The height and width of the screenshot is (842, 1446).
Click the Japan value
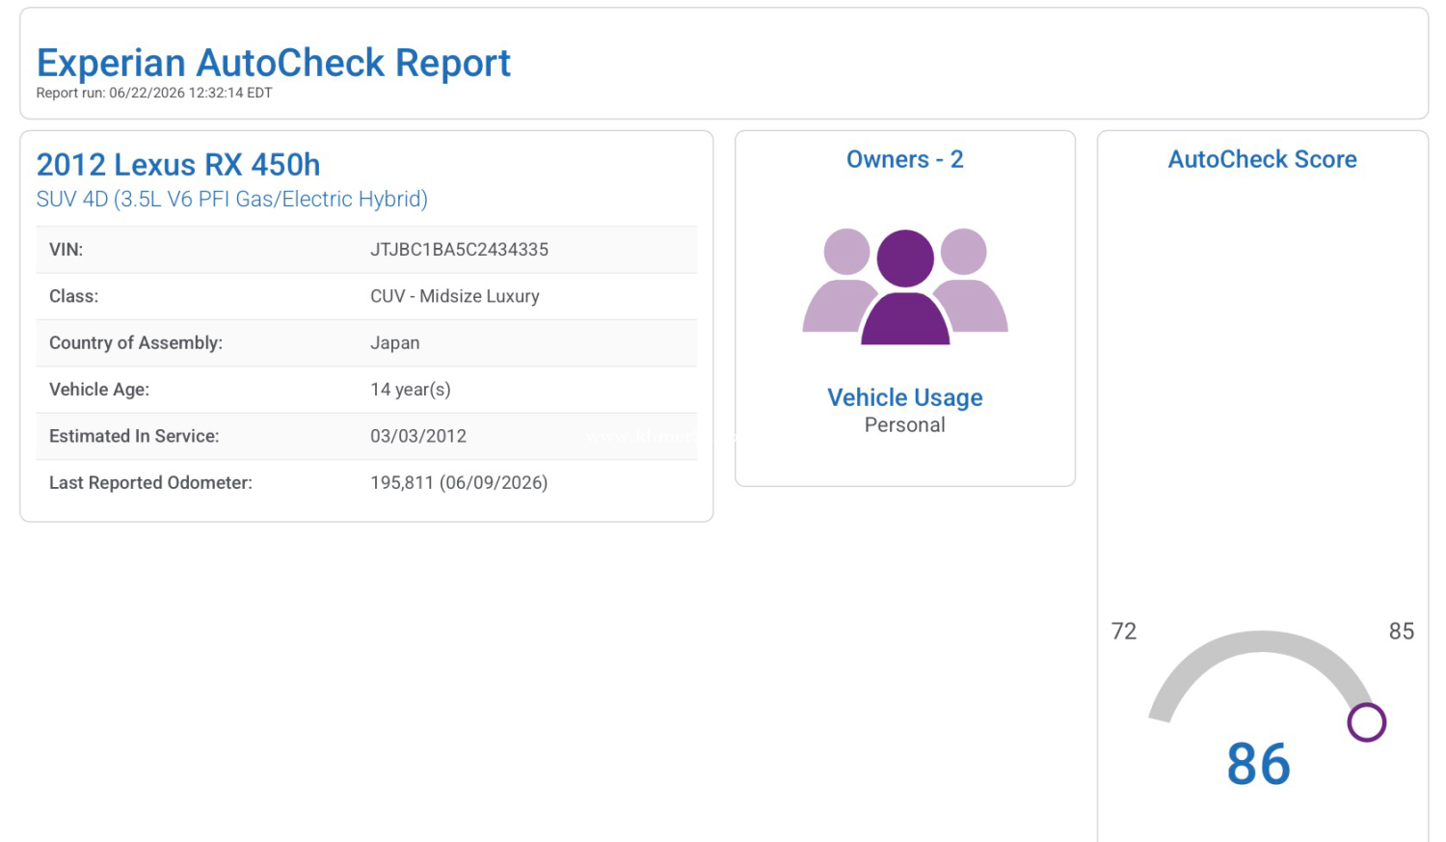click(395, 343)
